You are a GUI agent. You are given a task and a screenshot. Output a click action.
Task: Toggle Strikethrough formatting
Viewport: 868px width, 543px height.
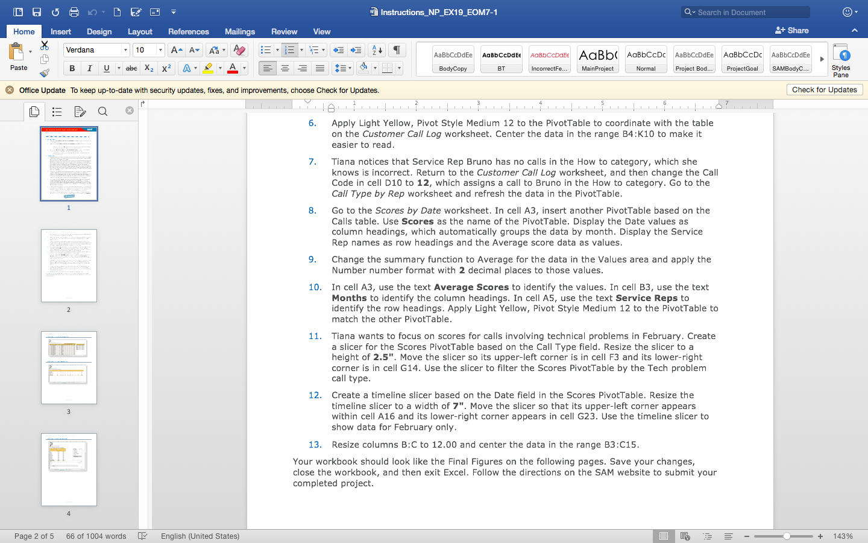click(x=131, y=68)
